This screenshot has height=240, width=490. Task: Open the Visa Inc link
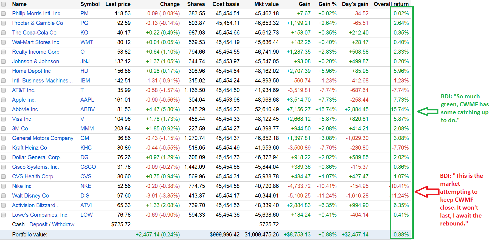(x=21, y=119)
